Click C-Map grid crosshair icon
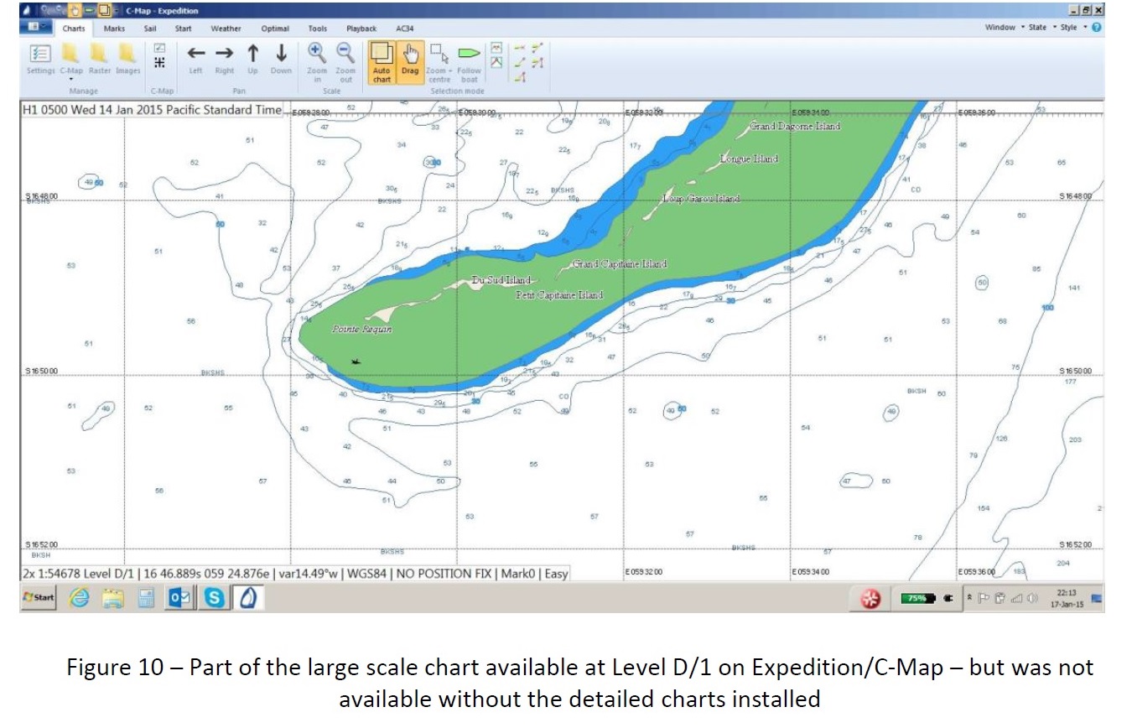 pos(160,63)
